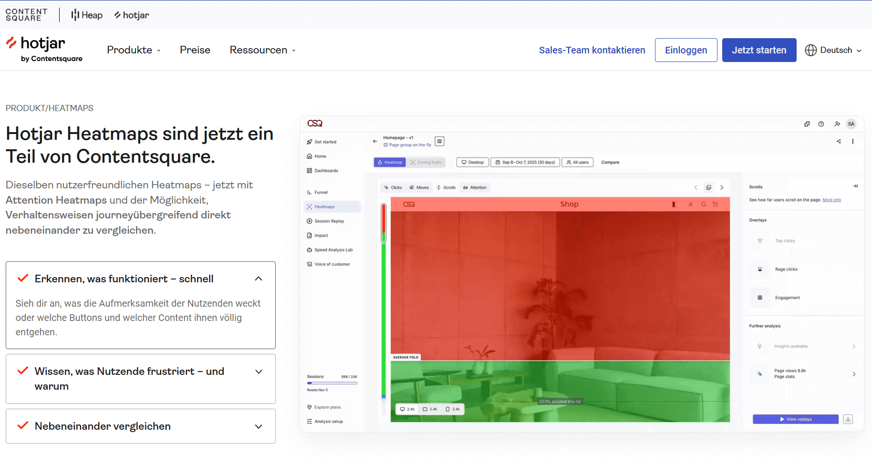Open the Impact document icon

310,235
